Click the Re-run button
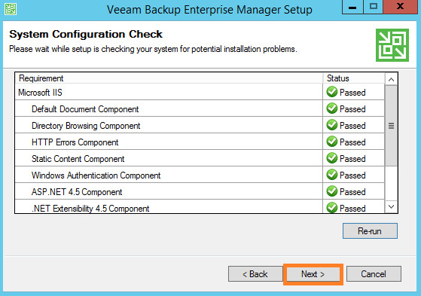This screenshot has height=296, width=421. (x=370, y=230)
